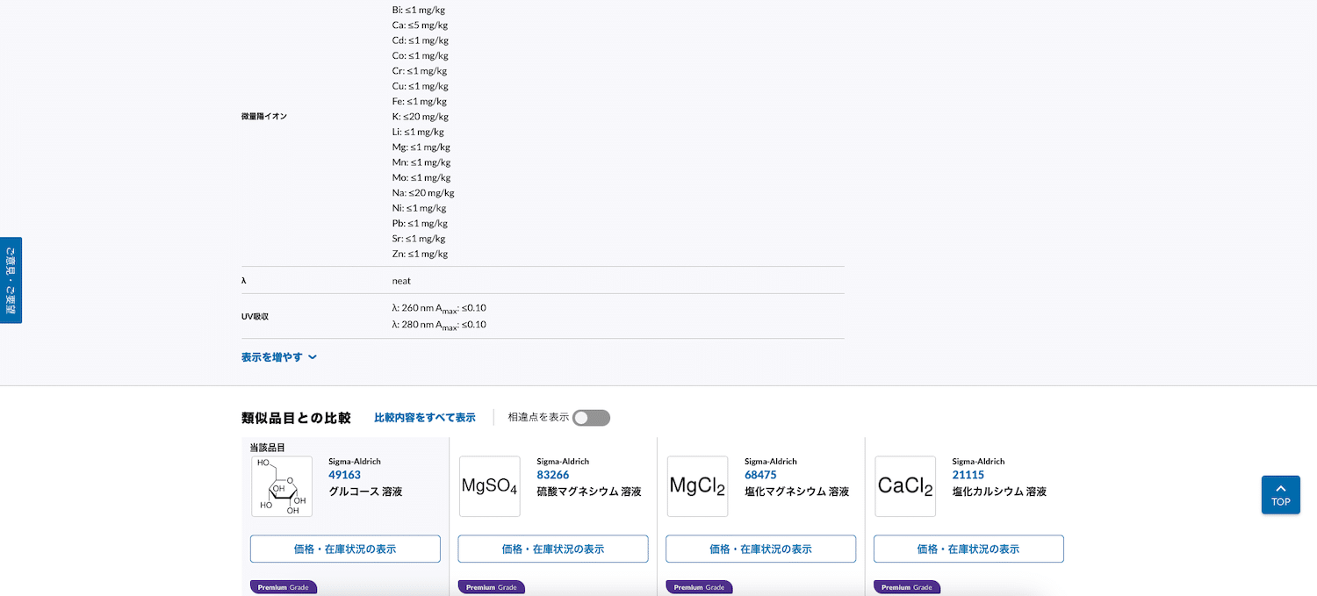Open product number 21115 link
The width and height of the screenshot is (1317, 596).
[x=968, y=475]
